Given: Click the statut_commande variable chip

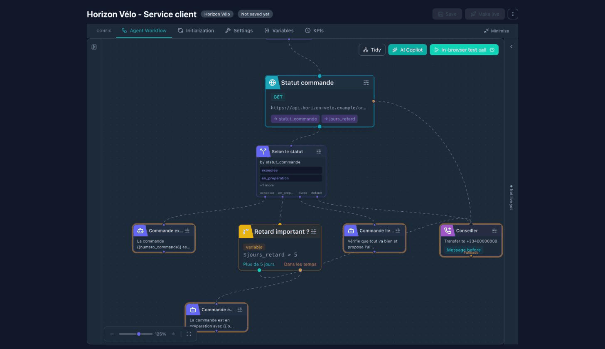Looking at the screenshot, I should [x=295, y=119].
